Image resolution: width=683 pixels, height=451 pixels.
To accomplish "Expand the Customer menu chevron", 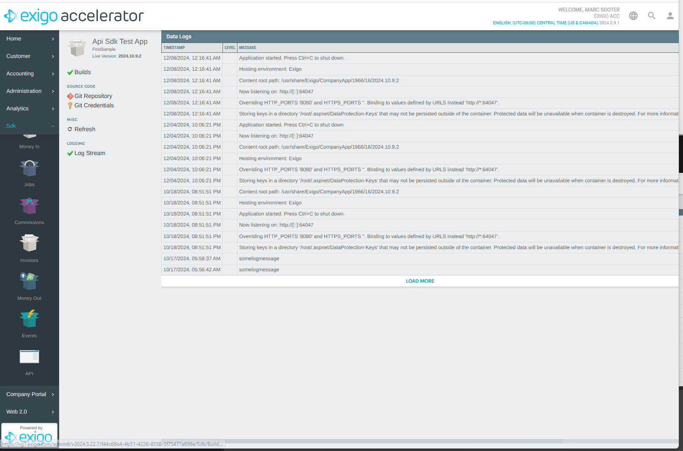I will tap(53, 56).
